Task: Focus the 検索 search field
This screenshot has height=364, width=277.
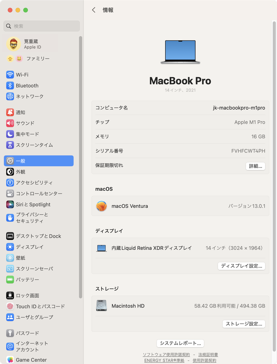Action: [x=42, y=26]
